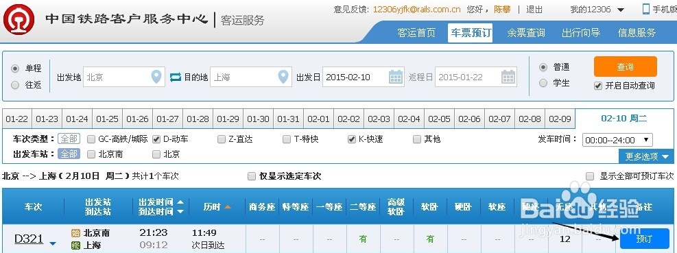Expand D321 train details arrow

coord(53,244)
